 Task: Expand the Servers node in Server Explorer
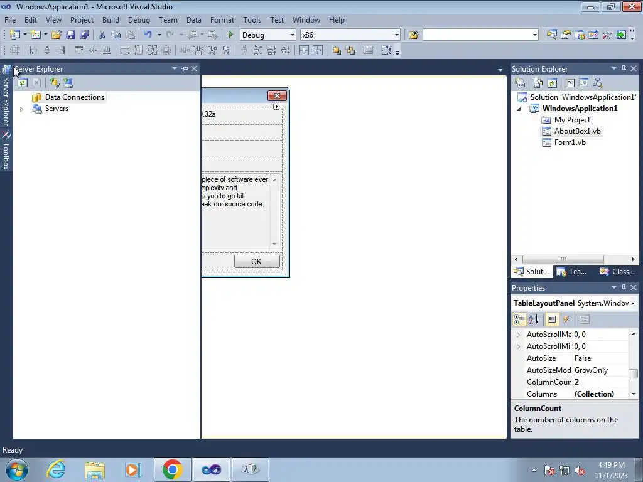coord(22,109)
